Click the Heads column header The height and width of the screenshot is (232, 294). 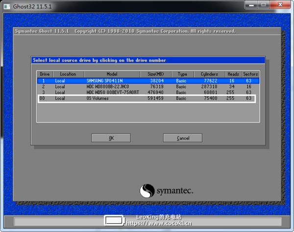click(233, 74)
